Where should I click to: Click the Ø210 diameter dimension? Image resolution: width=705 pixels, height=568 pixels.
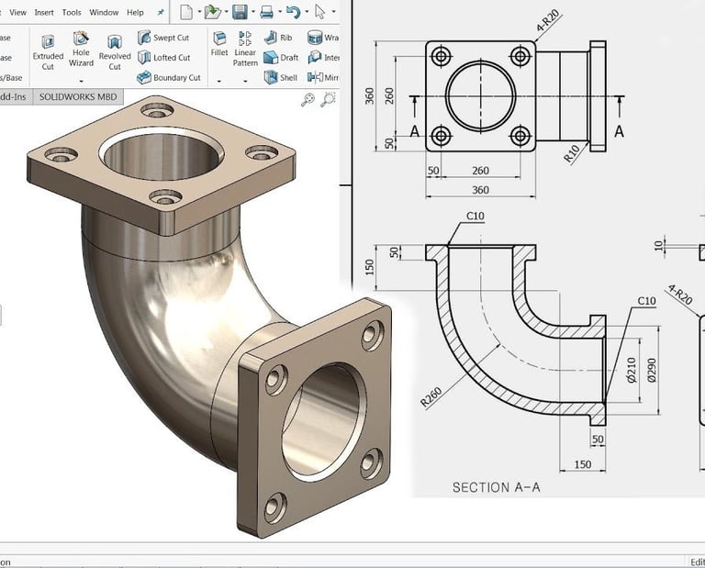pos(632,371)
